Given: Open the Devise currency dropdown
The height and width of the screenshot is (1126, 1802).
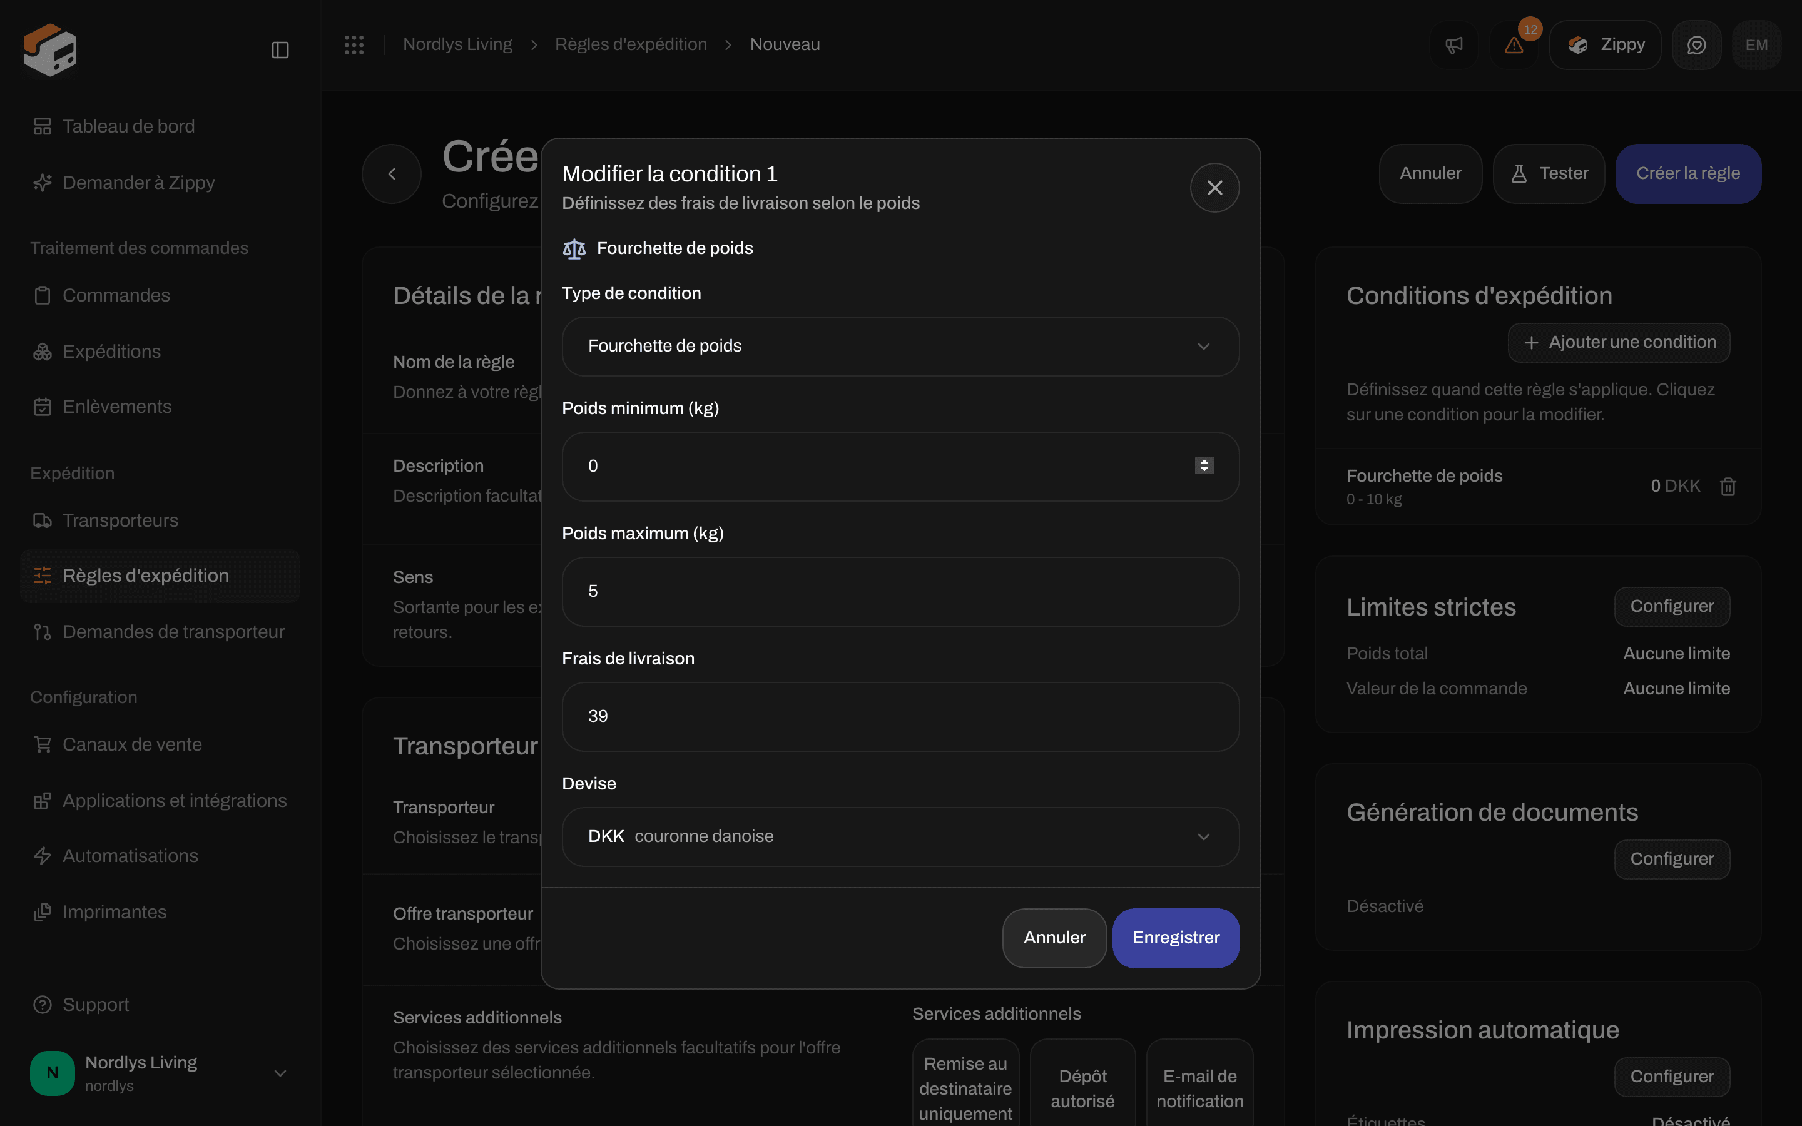Looking at the screenshot, I should click(x=900, y=836).
